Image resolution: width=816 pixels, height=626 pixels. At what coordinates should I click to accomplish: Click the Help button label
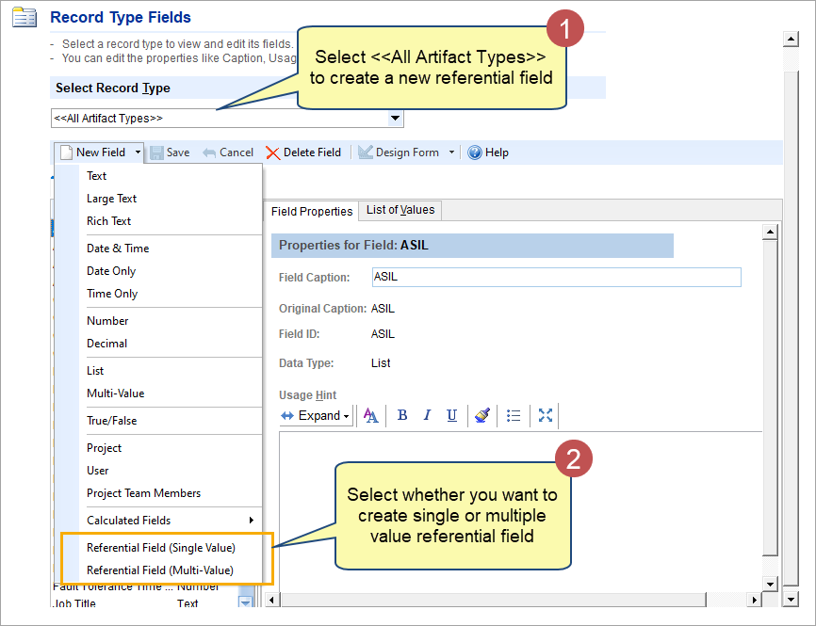[497, 152]
